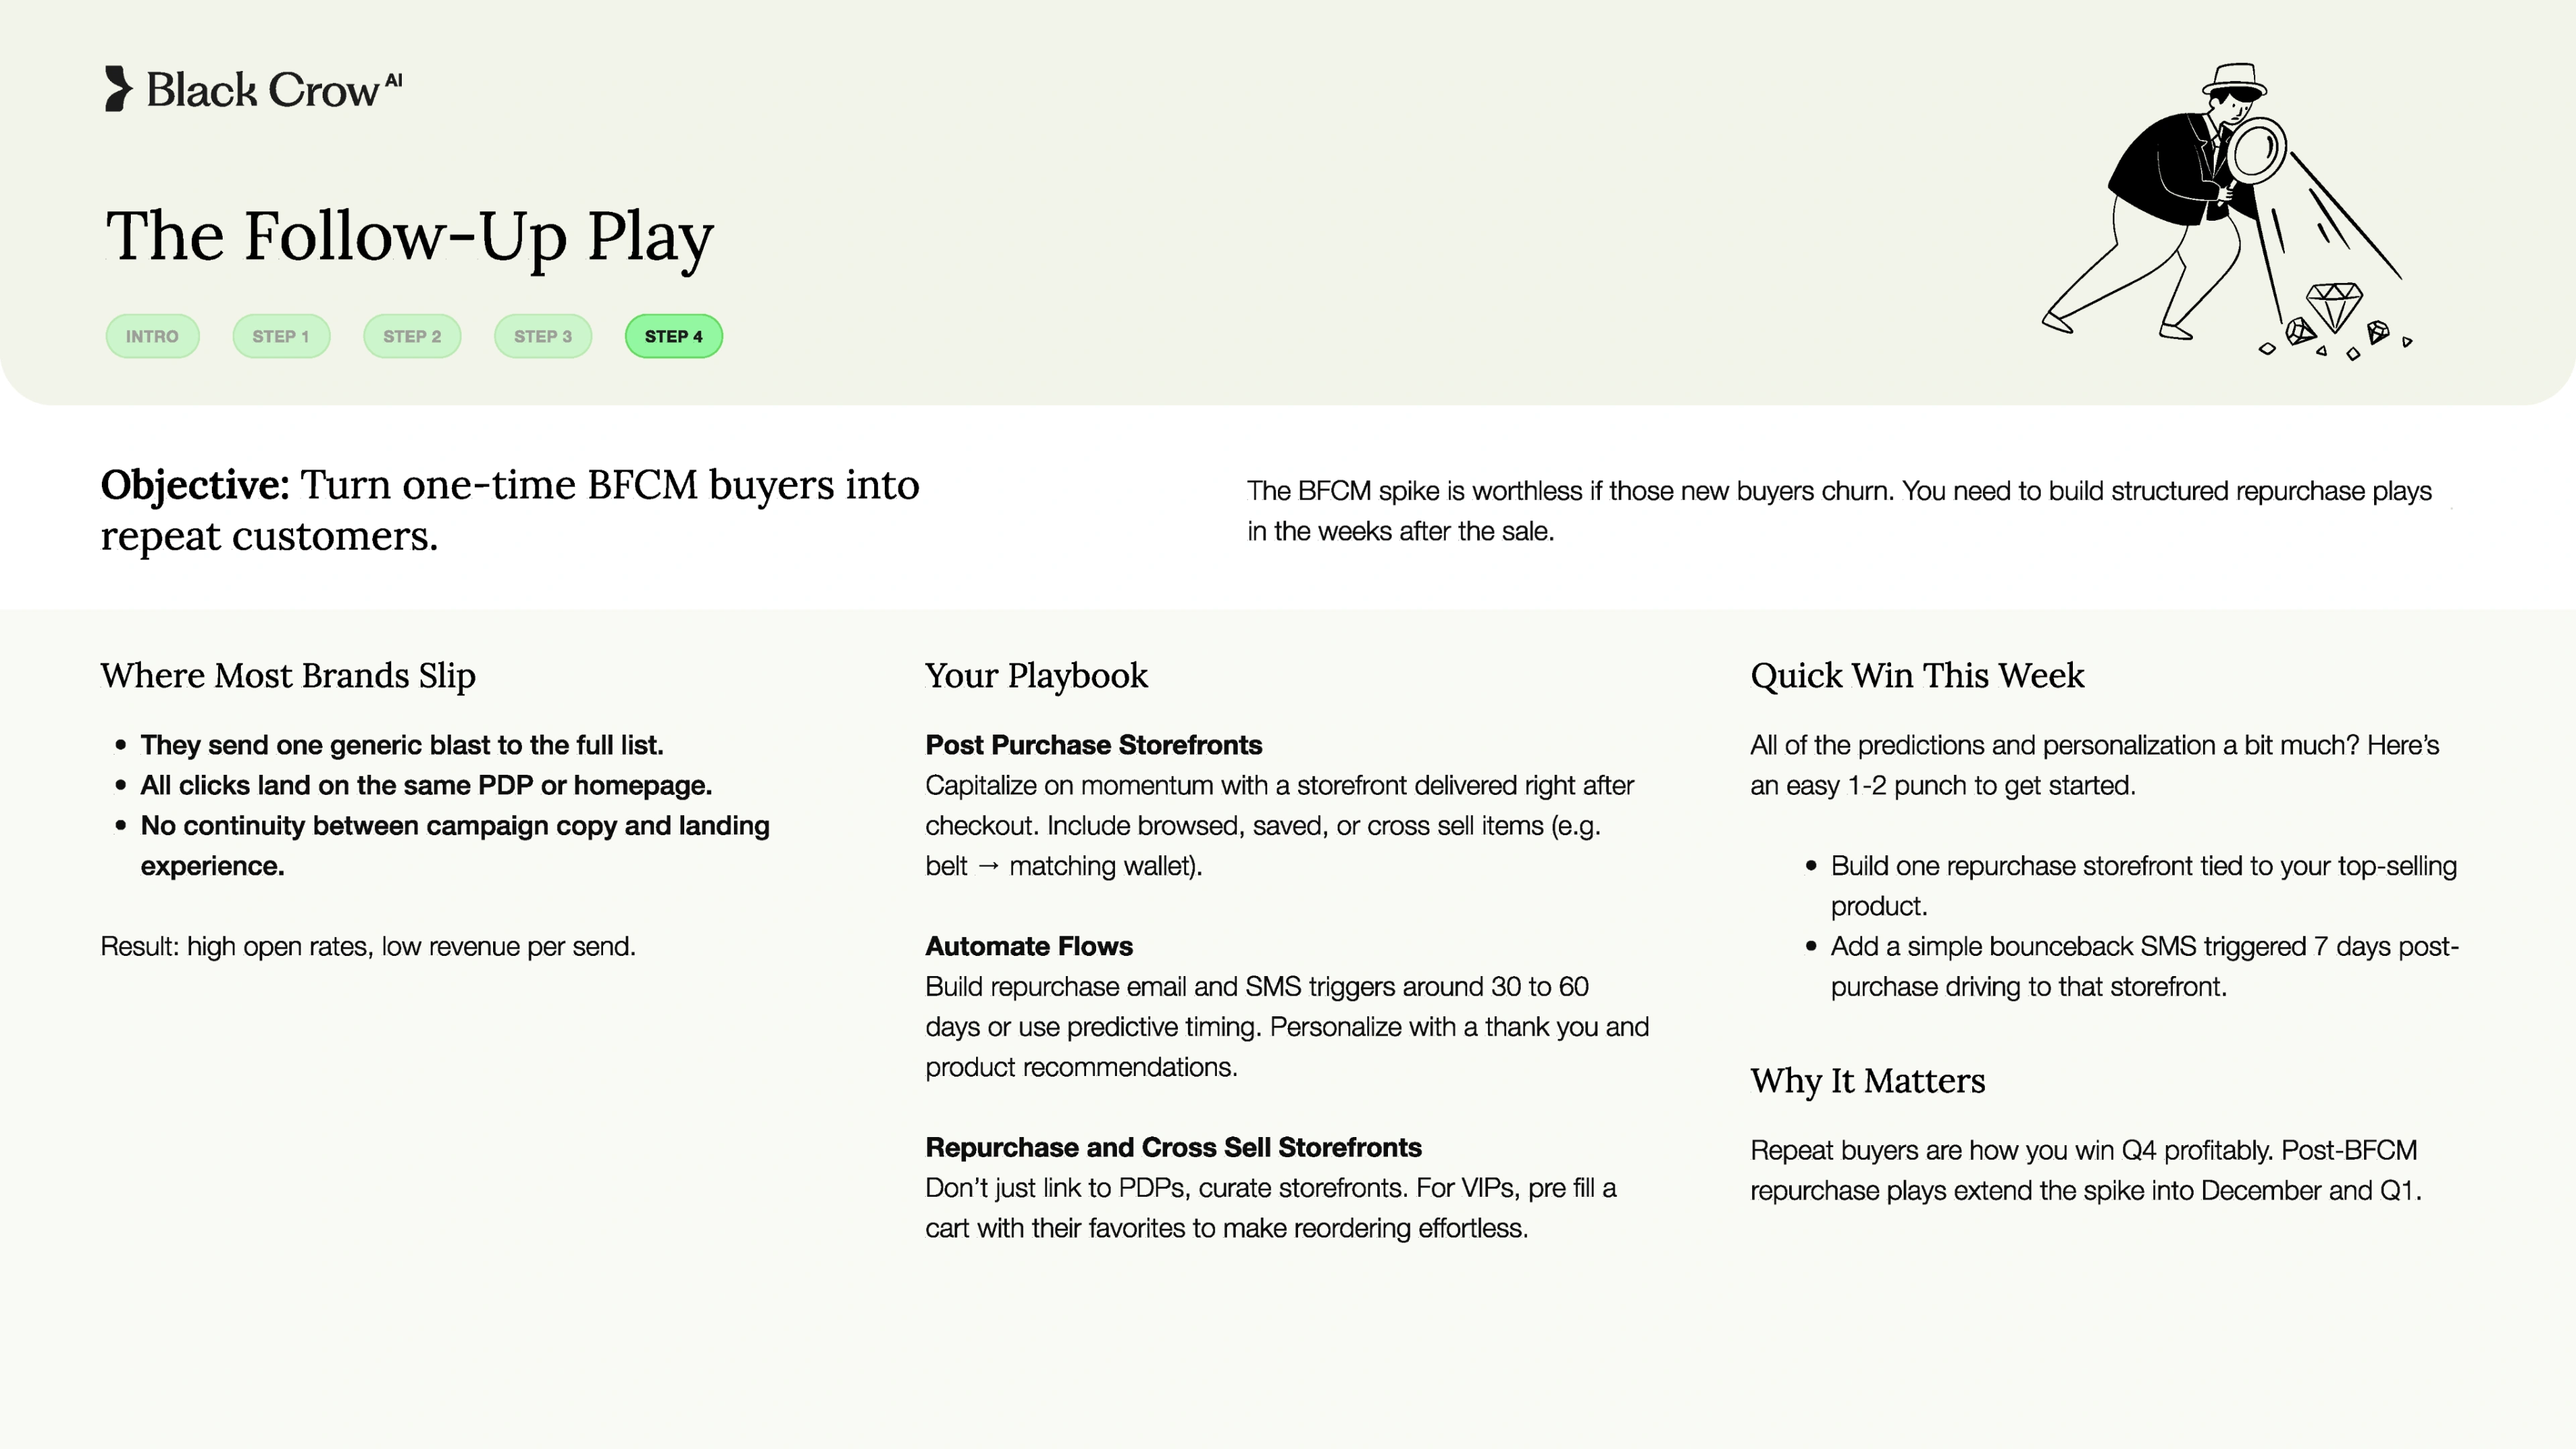Click the Automate Flows subheading
Screen dimensions: 2576x1449
(1029, 946)
